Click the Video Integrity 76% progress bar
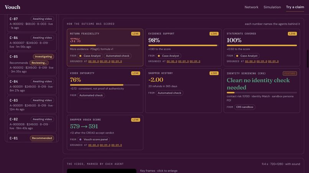The height and width of the screenshot is (173, 309). [105, 85]
